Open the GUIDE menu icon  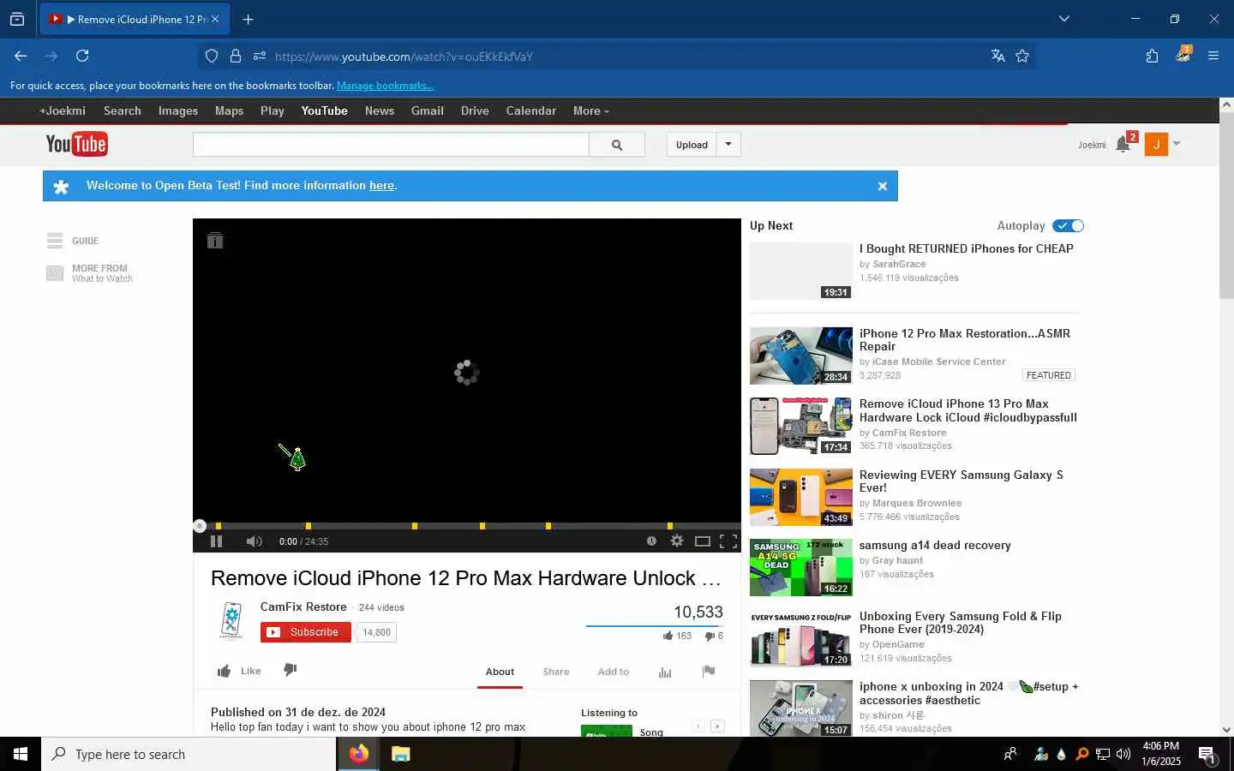coord(55,241)
